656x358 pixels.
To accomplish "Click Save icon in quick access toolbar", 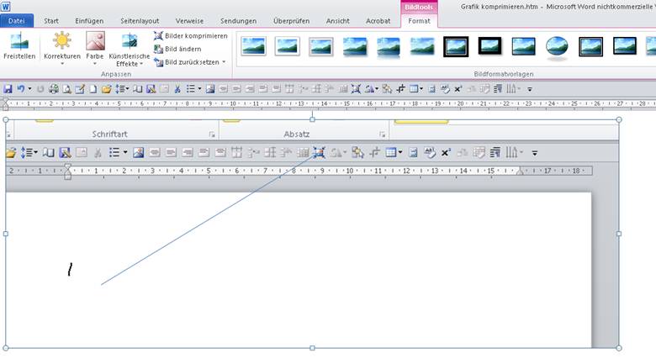I will click(x=8, y=88).
